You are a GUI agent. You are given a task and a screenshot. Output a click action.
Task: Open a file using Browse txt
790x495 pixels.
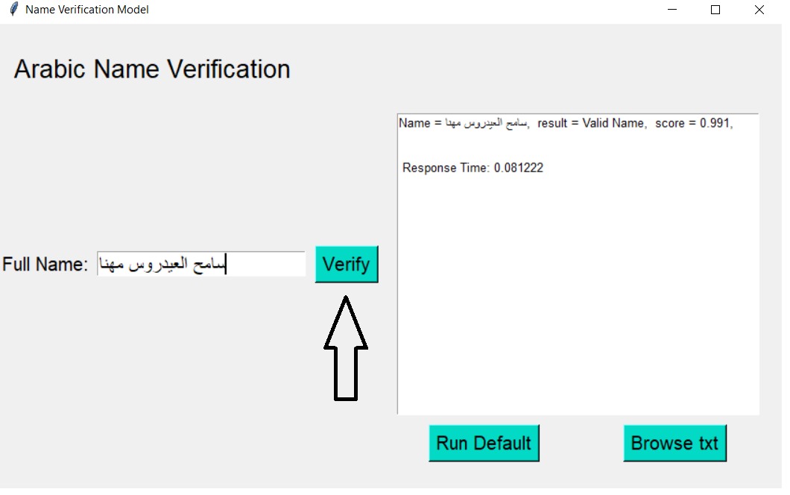[674, 443]
